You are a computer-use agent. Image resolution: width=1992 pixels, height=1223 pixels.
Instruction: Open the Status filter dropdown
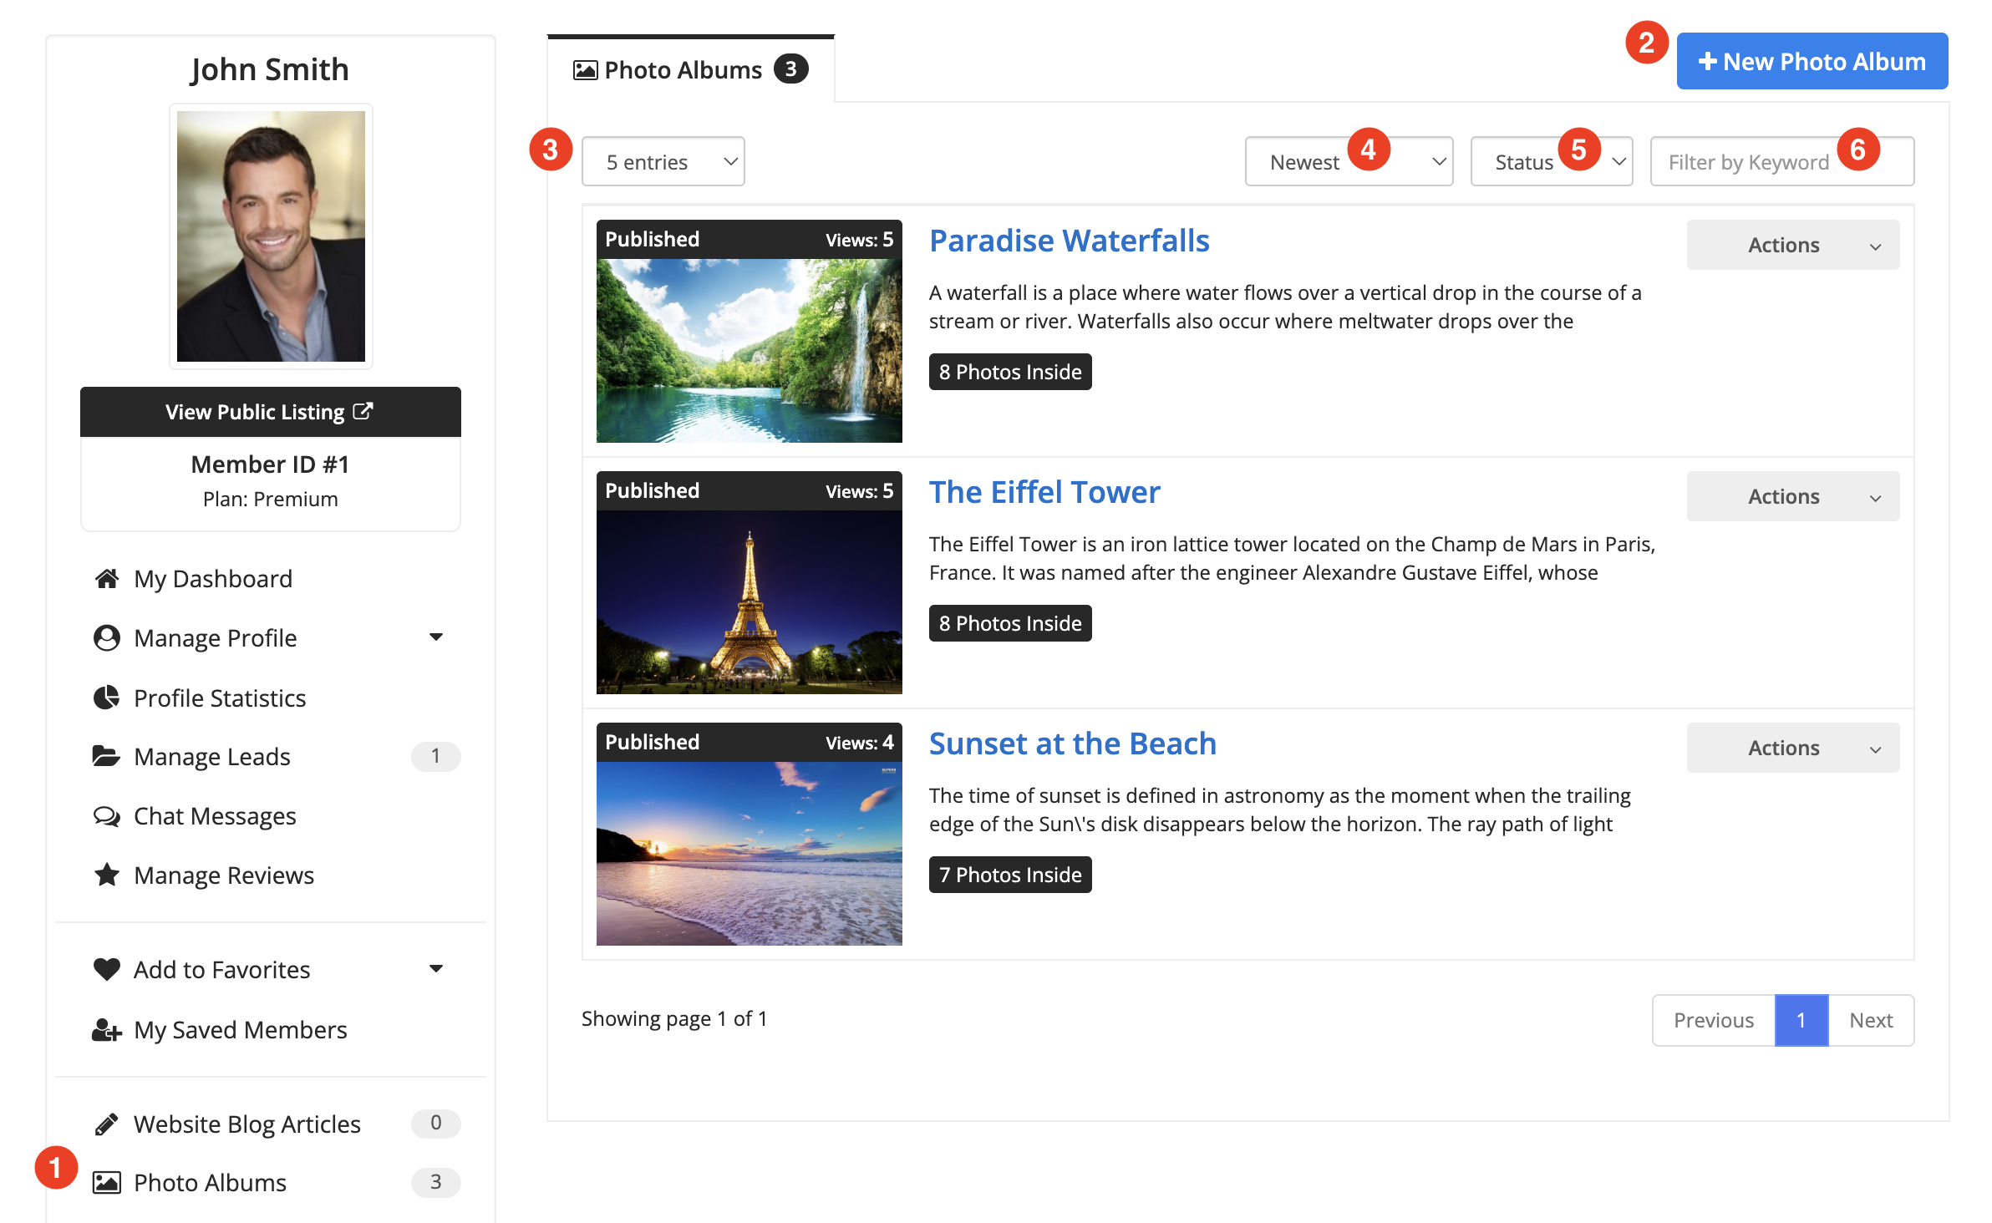point(1550,161)
